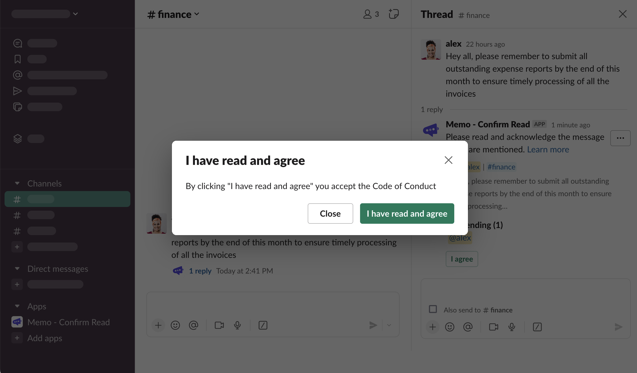Screen dimensions: 637x373
Task: Open Memo - Confirm Read app in sidebar
Action: (68, 322)
